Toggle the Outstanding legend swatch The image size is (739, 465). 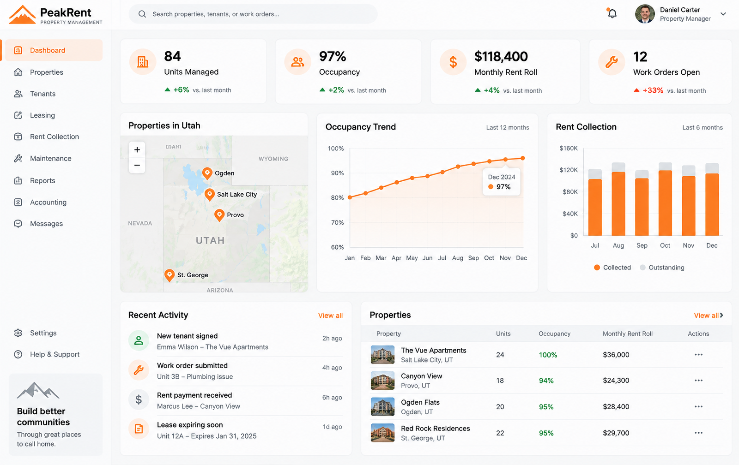(x=642, y=268)
